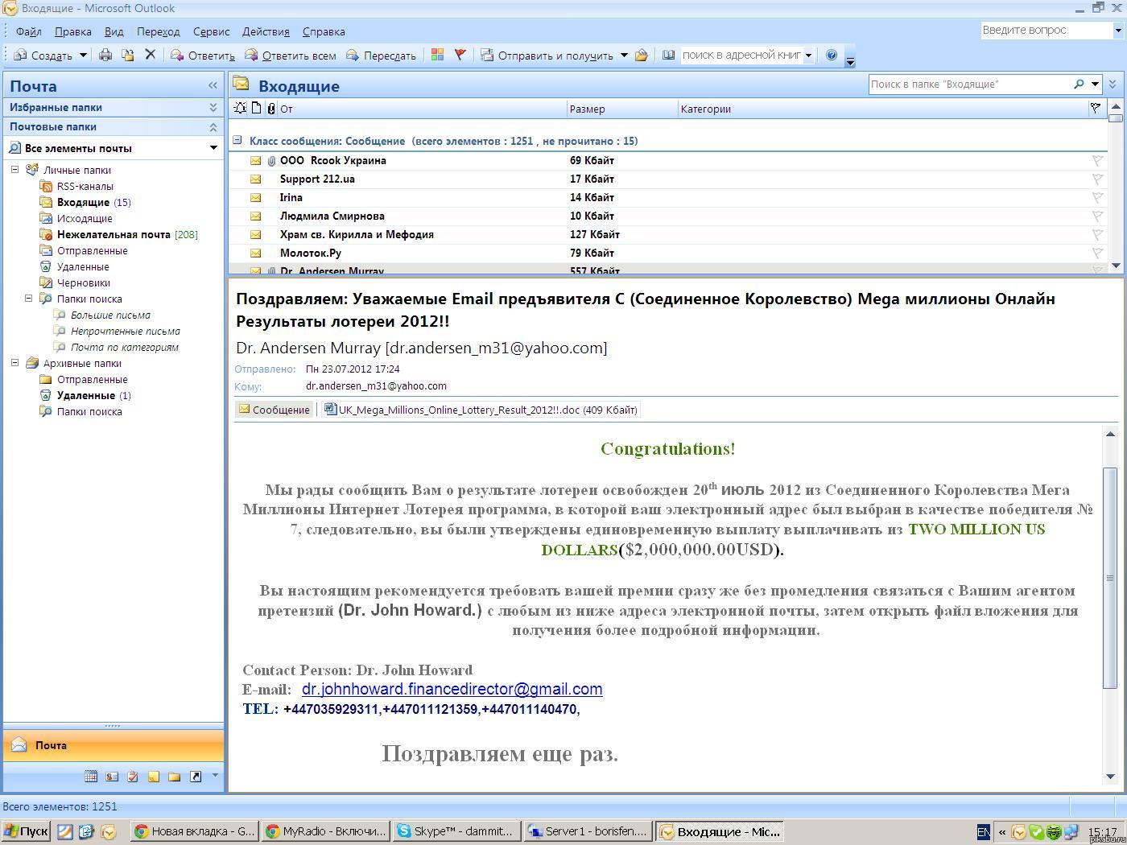The height and width of the screenshot is (845, 1127).
Task: Open the Calendar view icon
Action: pos(91,777)
